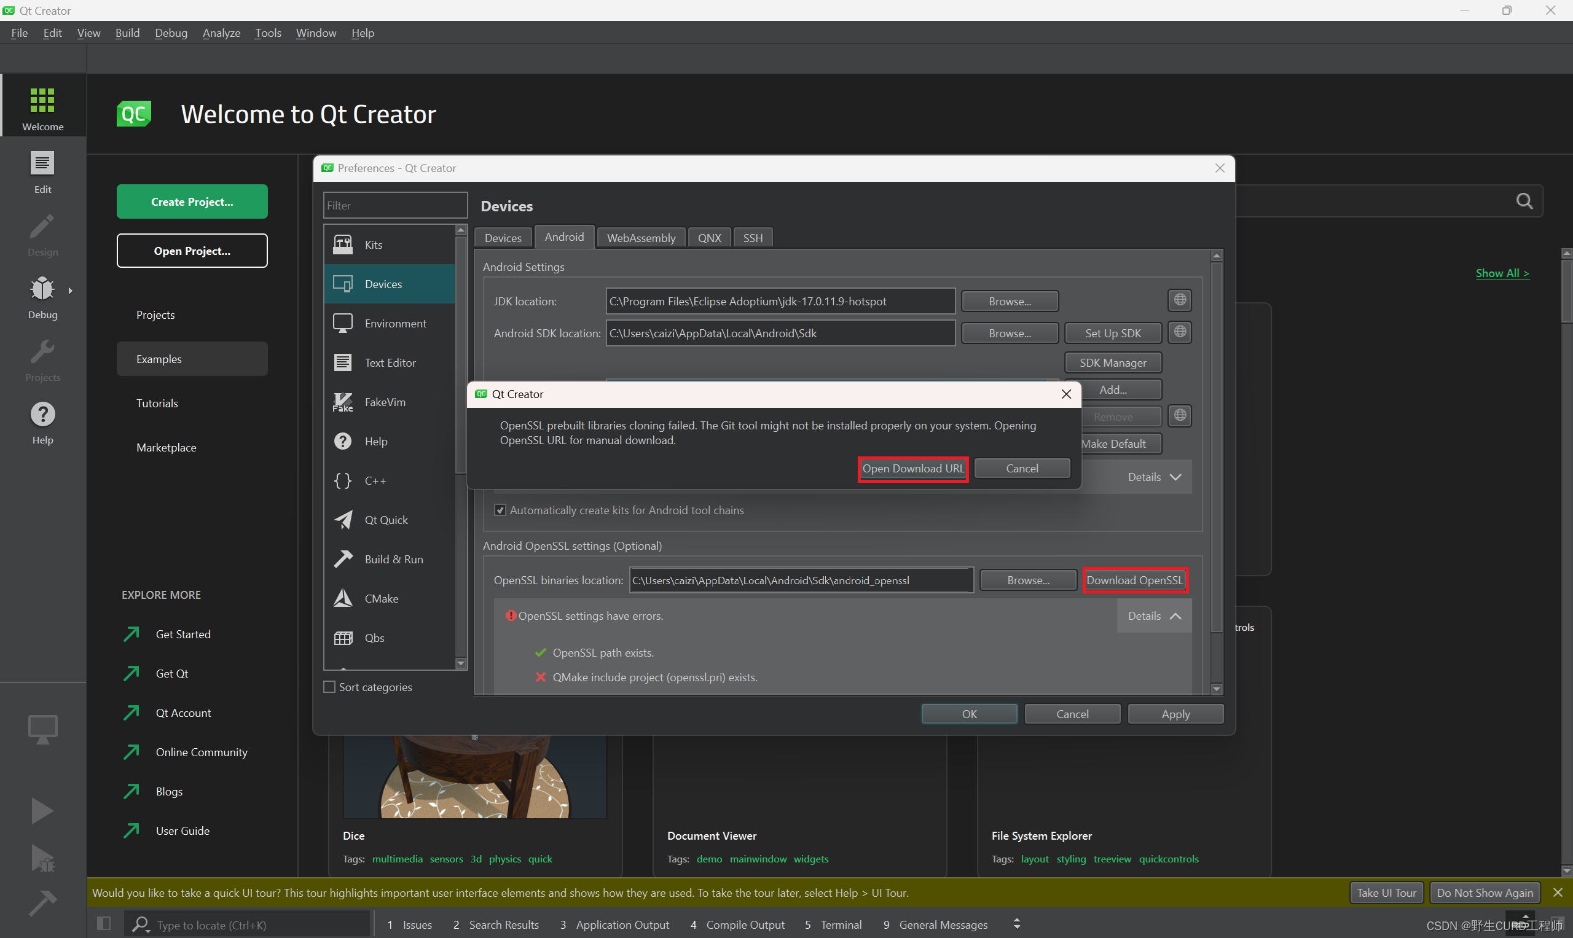Open File menu
This screenshot has width=1573, height=938.
(x=19, y=33)
